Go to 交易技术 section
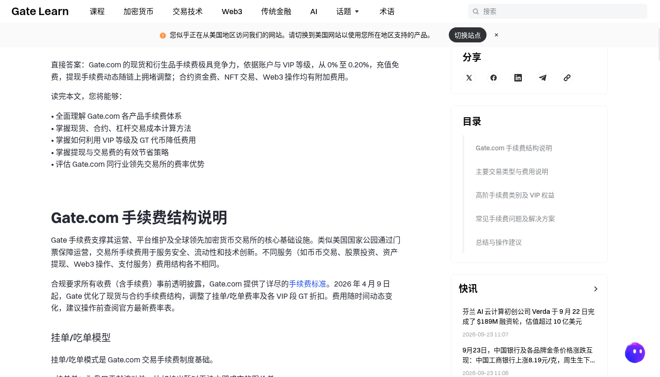This screenshot has width=660, height=377. pyautogui.click(x=188, y=11)
